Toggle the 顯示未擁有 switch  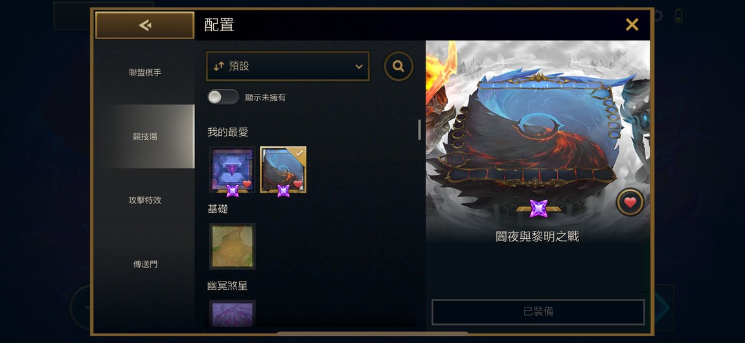pyautogui.click(x=223, y=97)
